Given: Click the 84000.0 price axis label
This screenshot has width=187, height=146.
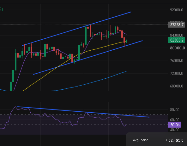Looking at the screenshot, I should pos(177,36).
